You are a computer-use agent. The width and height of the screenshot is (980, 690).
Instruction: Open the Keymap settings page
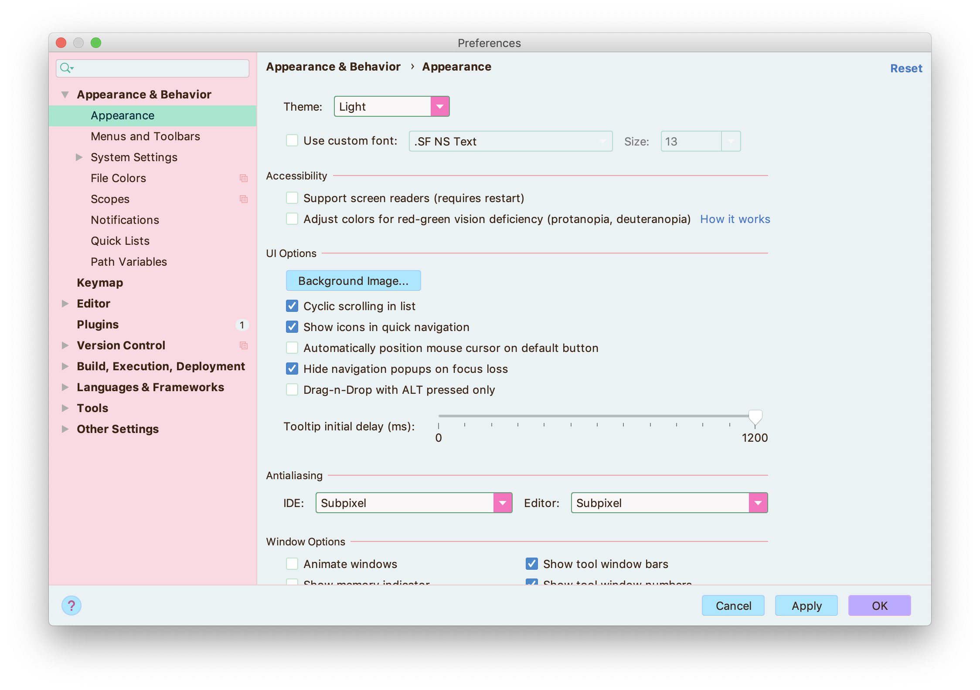click(x=100, y=283)
